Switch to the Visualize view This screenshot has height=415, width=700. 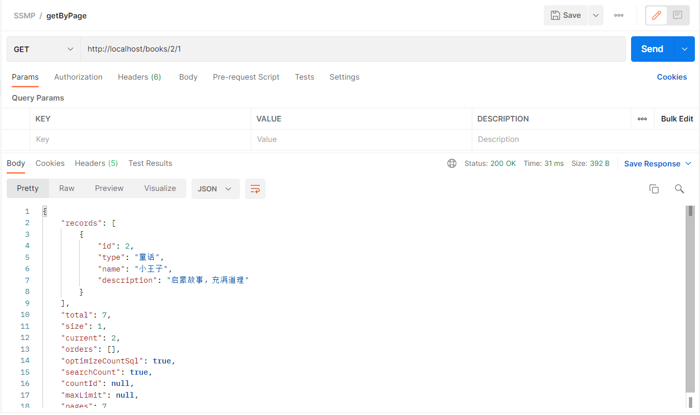point(160,188)
